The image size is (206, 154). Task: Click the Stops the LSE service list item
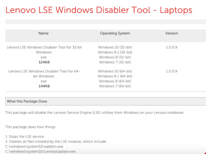[x=25, y=136]
